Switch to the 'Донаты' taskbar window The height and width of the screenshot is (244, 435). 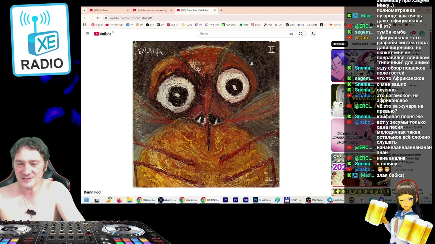167,200
